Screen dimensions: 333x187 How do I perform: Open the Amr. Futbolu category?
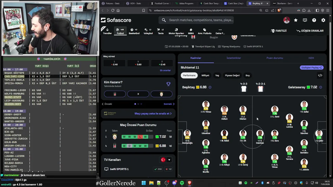(x=204, y=31)
